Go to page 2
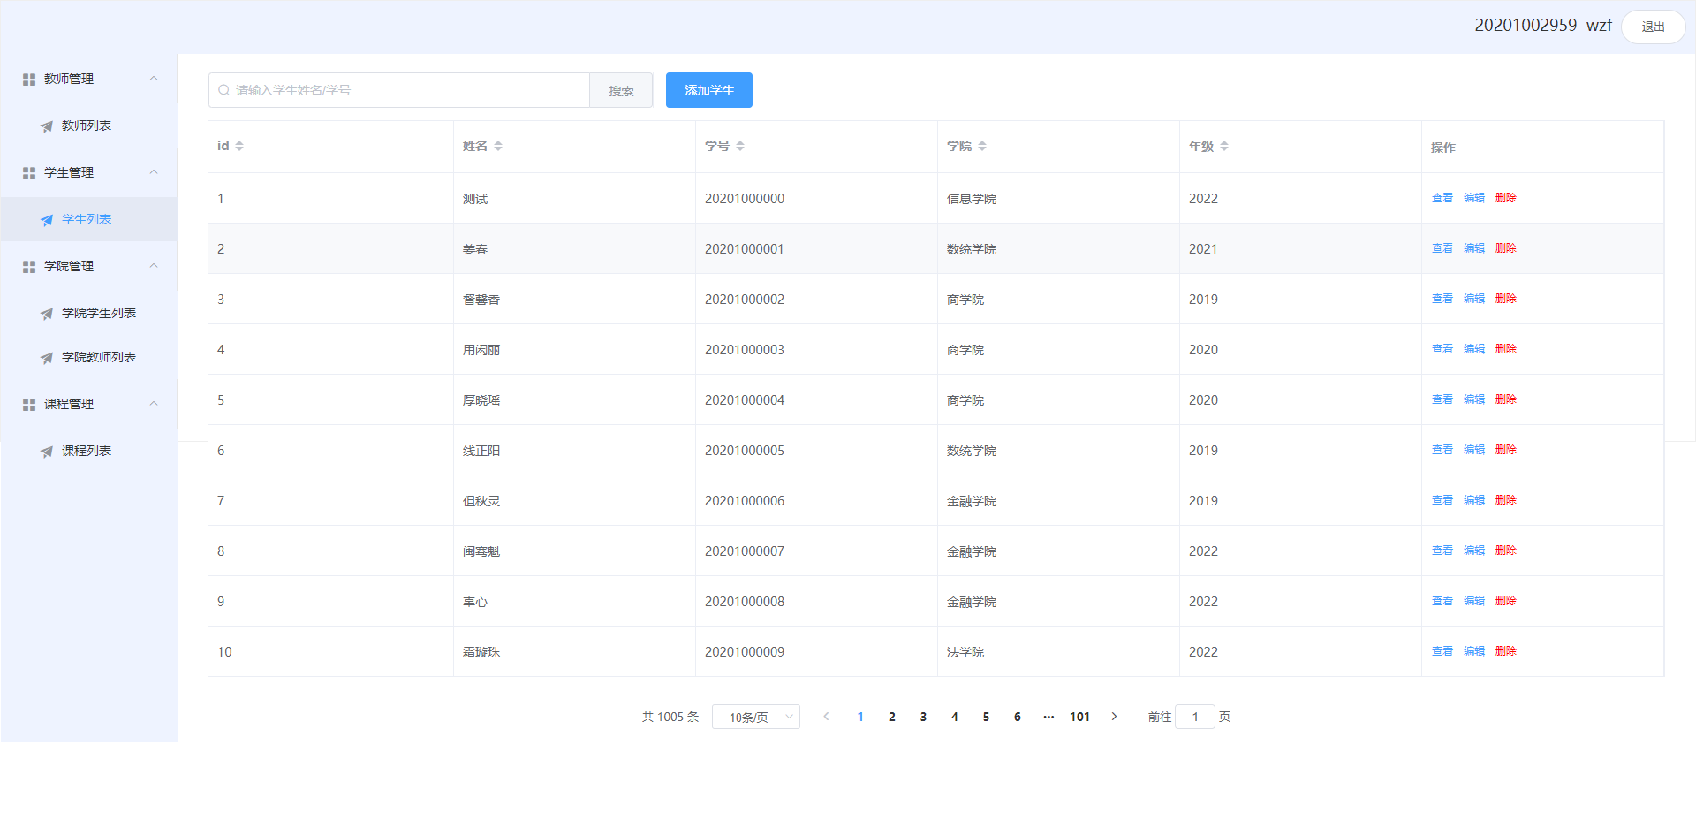Screen dimensions: 1696x828 (x=892, y=717)
